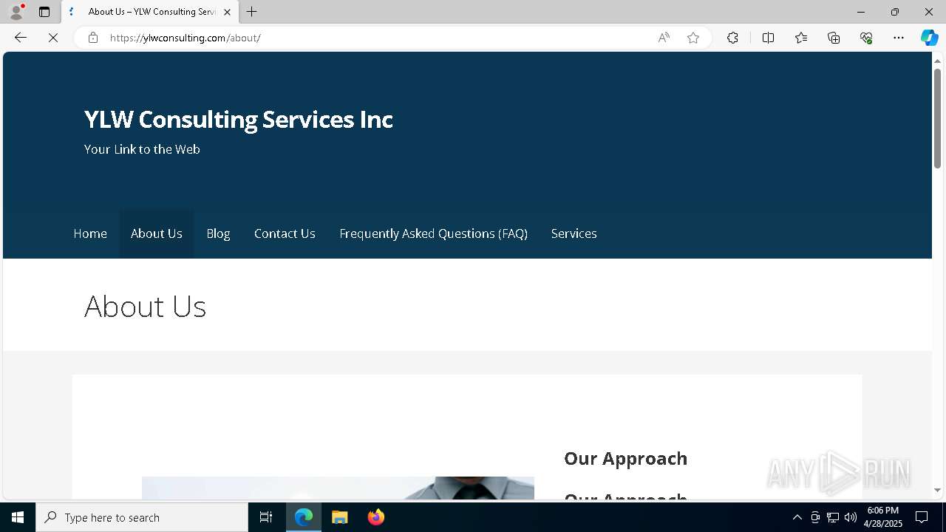Screen dimensions: 946x532
Task: Click the address bar URL
Action: coord(185,38)
